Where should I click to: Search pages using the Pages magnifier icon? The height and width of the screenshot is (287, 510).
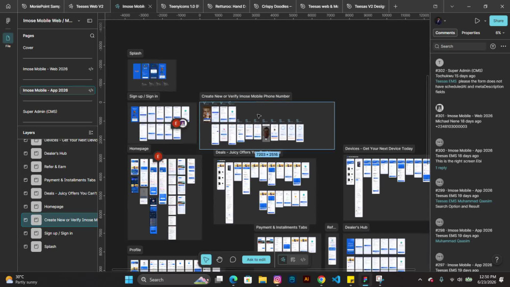click(92, 36)
